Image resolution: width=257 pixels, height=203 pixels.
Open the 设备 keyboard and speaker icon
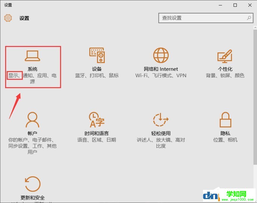coord(97,55)
